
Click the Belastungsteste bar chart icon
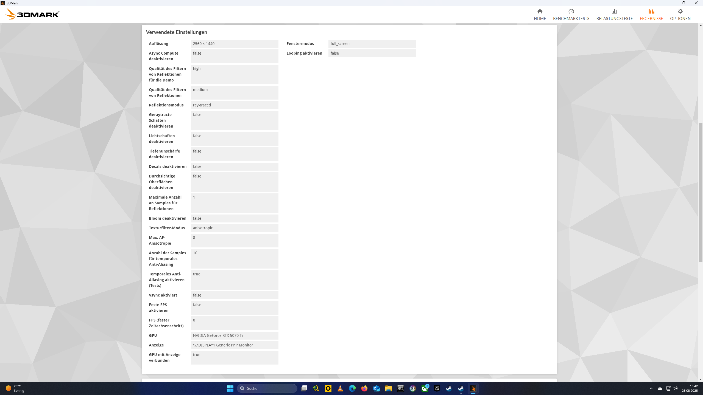point(615,11)
